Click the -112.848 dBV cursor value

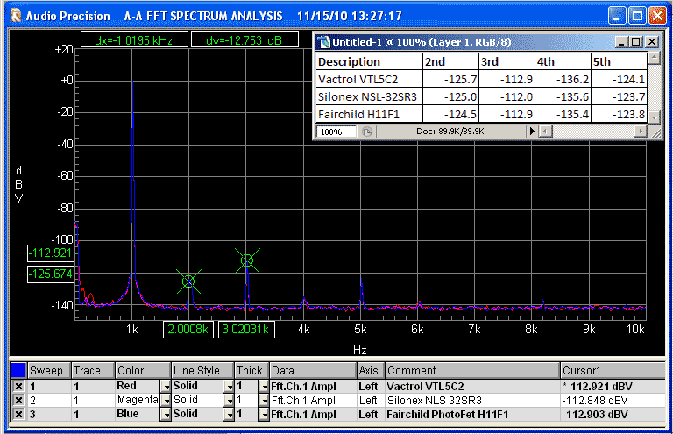click(x=595, y=401)
